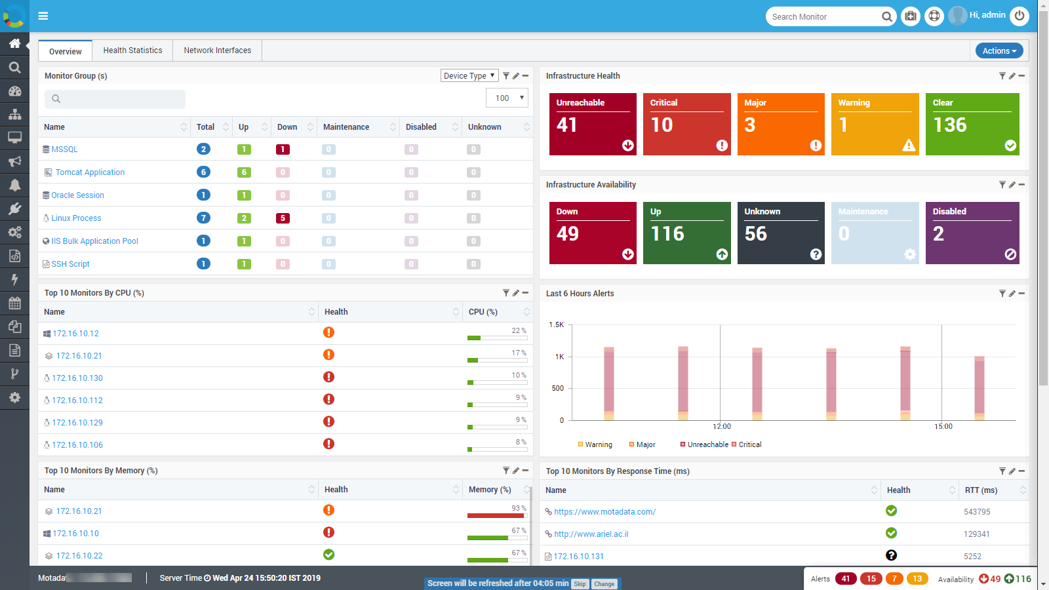Toggle Unreachable series in chart legend
The image size is (1049, 590).
704,444
